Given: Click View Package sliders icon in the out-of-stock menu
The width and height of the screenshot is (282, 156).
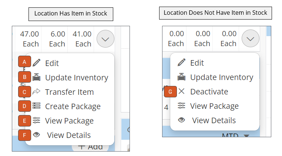Looking at the screenshot, I should 181,105.
